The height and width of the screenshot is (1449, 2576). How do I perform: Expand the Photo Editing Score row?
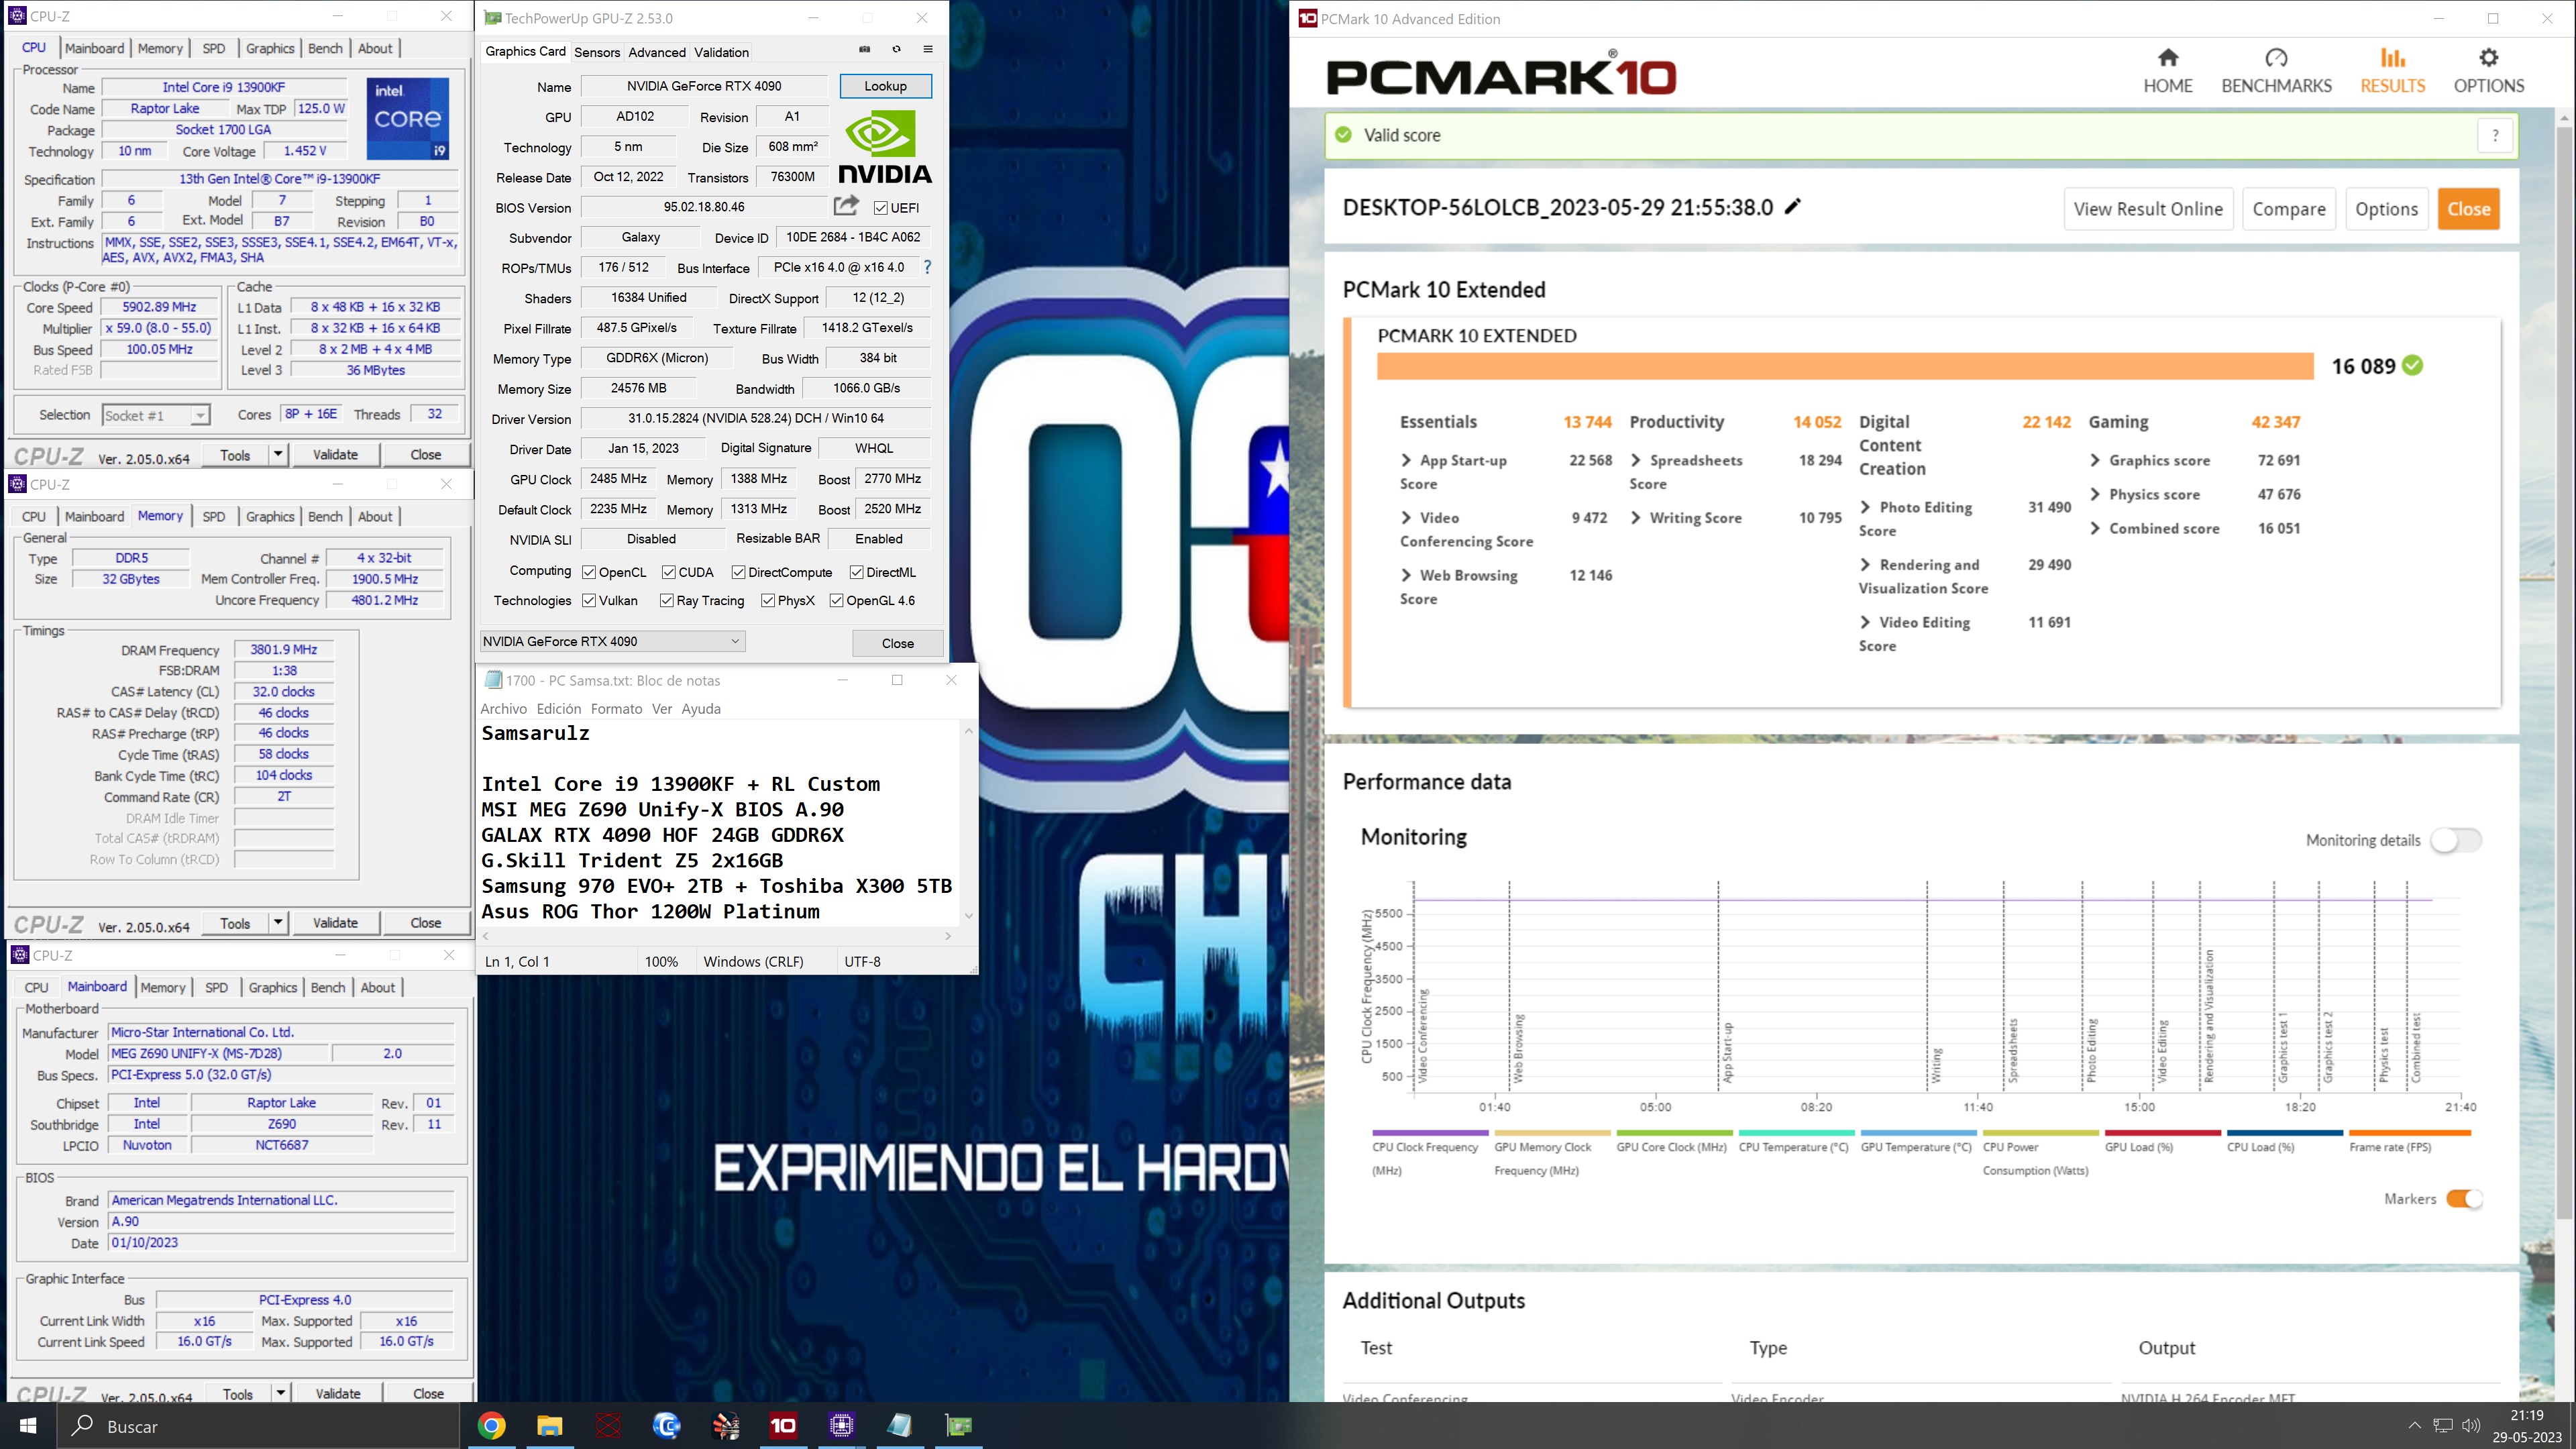tap(1866, 507)
